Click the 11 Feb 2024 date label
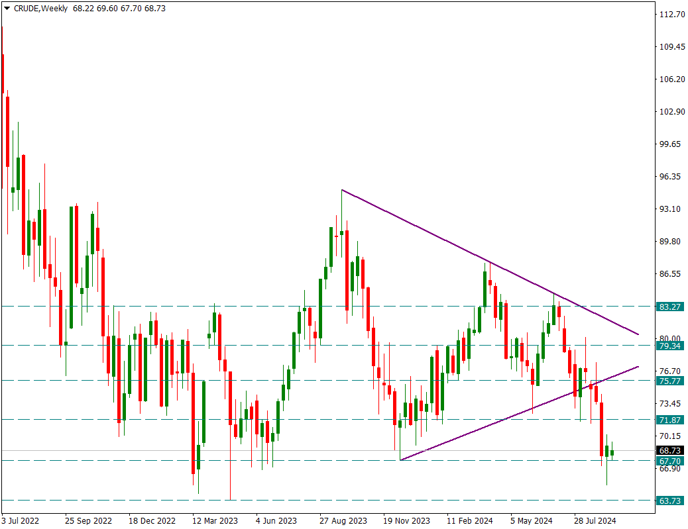Screen dimensions: 688x529 coord(470,520)
